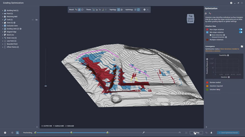The image size is (245, 137).
Task: Close the visualization toolbar with X
Action: (x=148, y=10)
